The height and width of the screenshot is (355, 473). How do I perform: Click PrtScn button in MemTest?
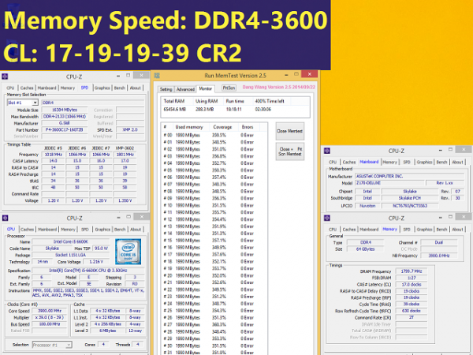(229, 88)
